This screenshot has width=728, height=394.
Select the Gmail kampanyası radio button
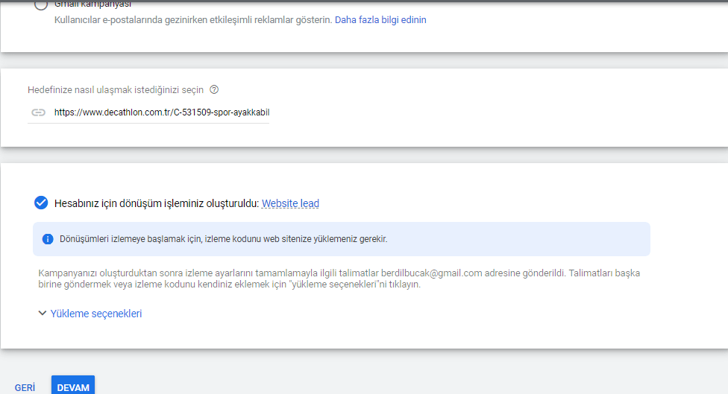point(41,4)
